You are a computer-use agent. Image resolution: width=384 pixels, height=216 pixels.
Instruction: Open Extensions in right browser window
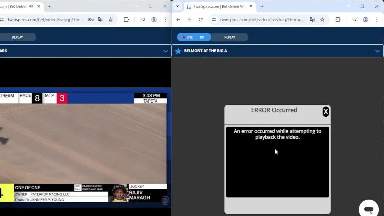click(338, 19)
